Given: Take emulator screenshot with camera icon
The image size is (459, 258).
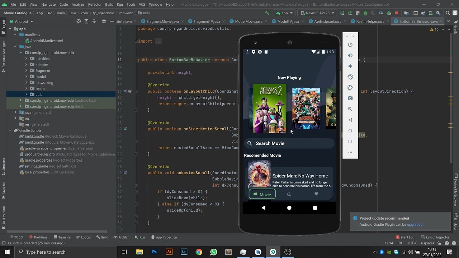Looking at the screenshot, I should click(x=350, y=98).
